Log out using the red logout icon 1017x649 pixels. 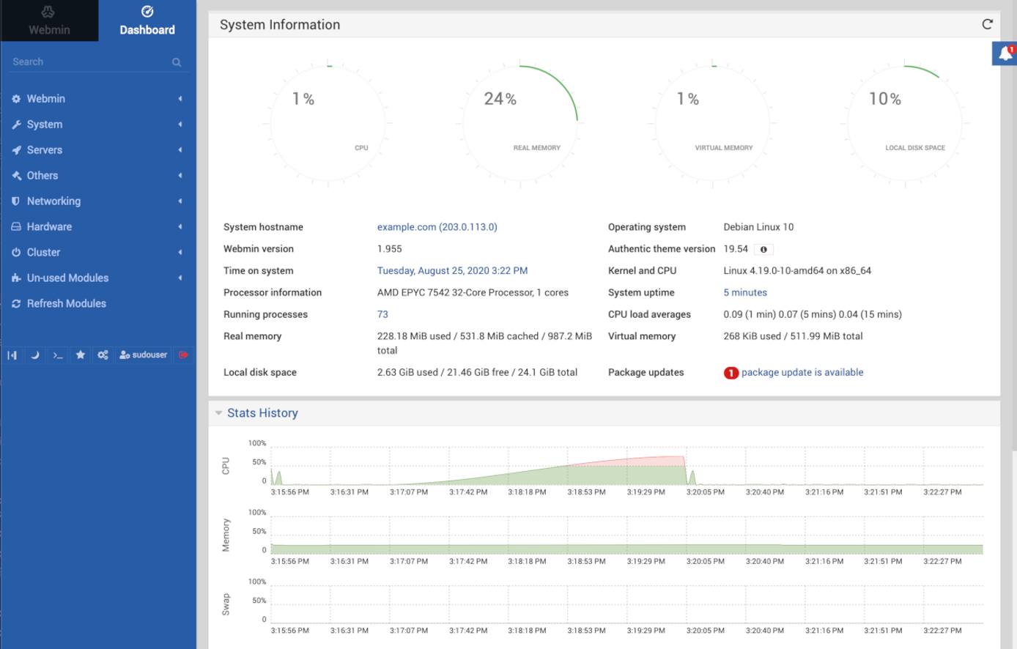(x=182, y=355)
